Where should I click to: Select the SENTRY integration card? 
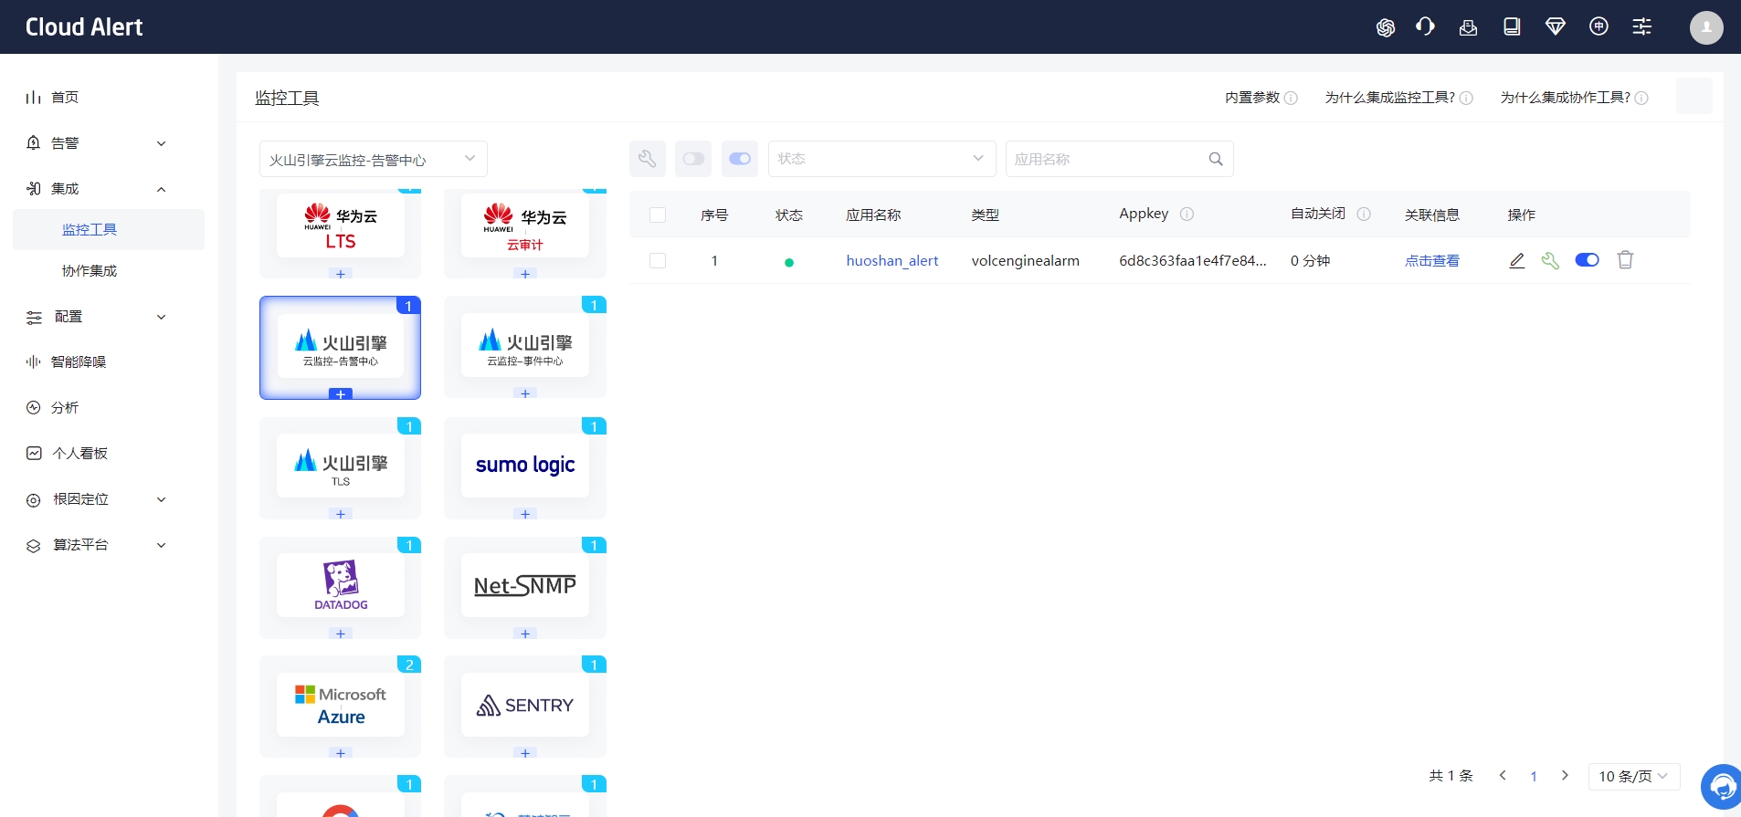(524, 705)
